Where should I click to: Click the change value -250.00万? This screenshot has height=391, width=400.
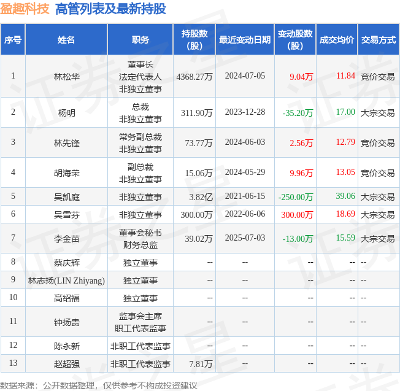point(296,197)
